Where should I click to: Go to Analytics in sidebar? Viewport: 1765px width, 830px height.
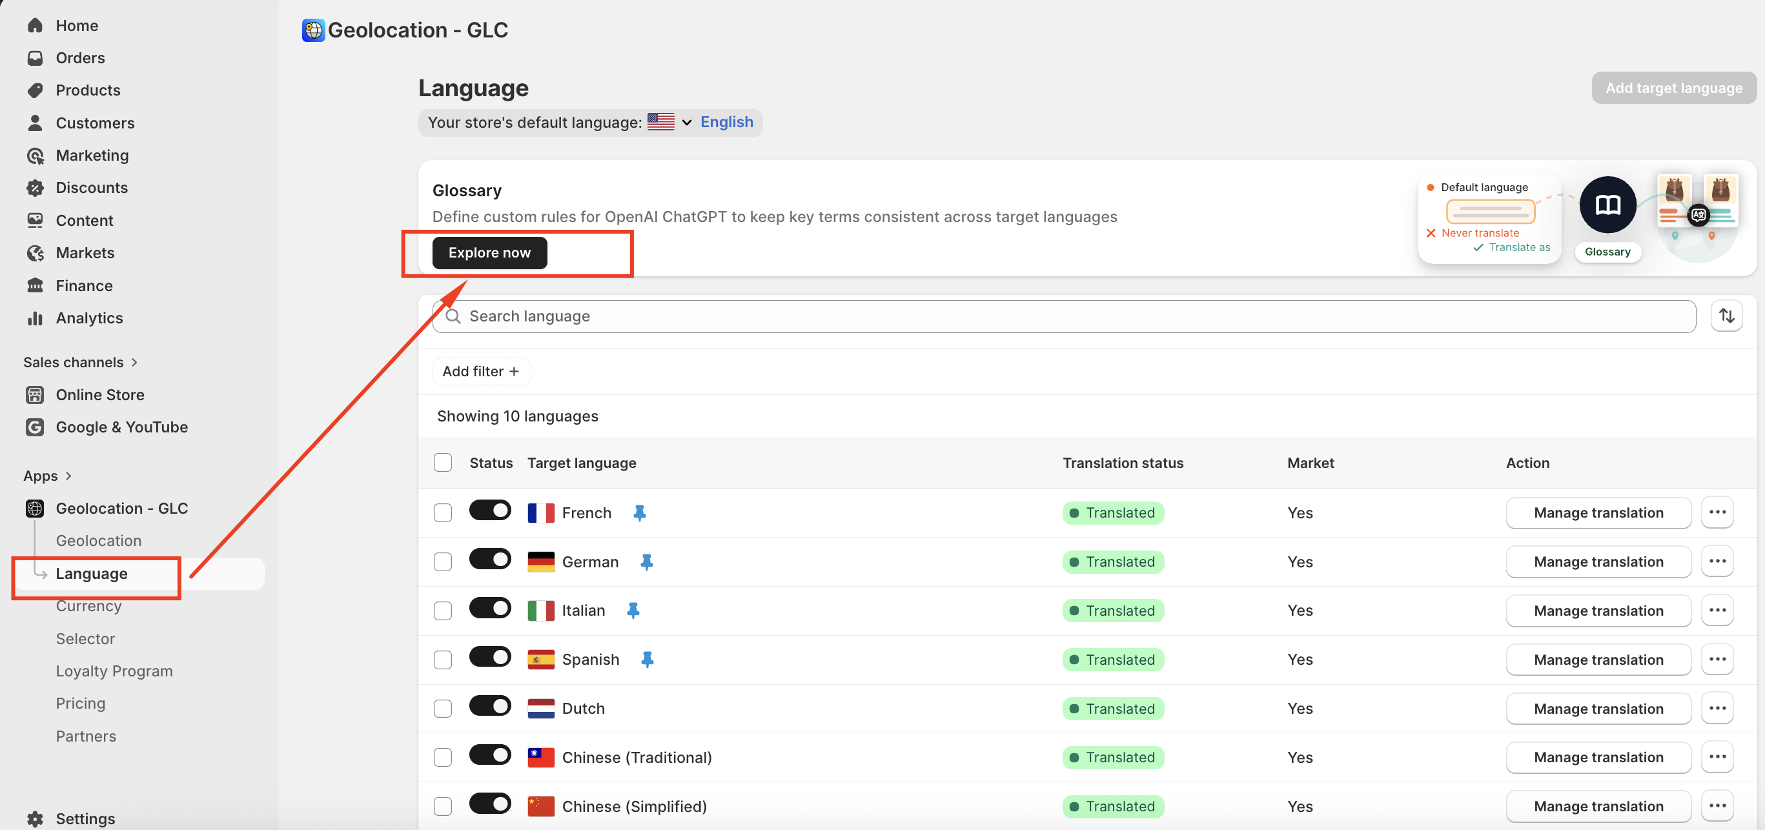89,318
